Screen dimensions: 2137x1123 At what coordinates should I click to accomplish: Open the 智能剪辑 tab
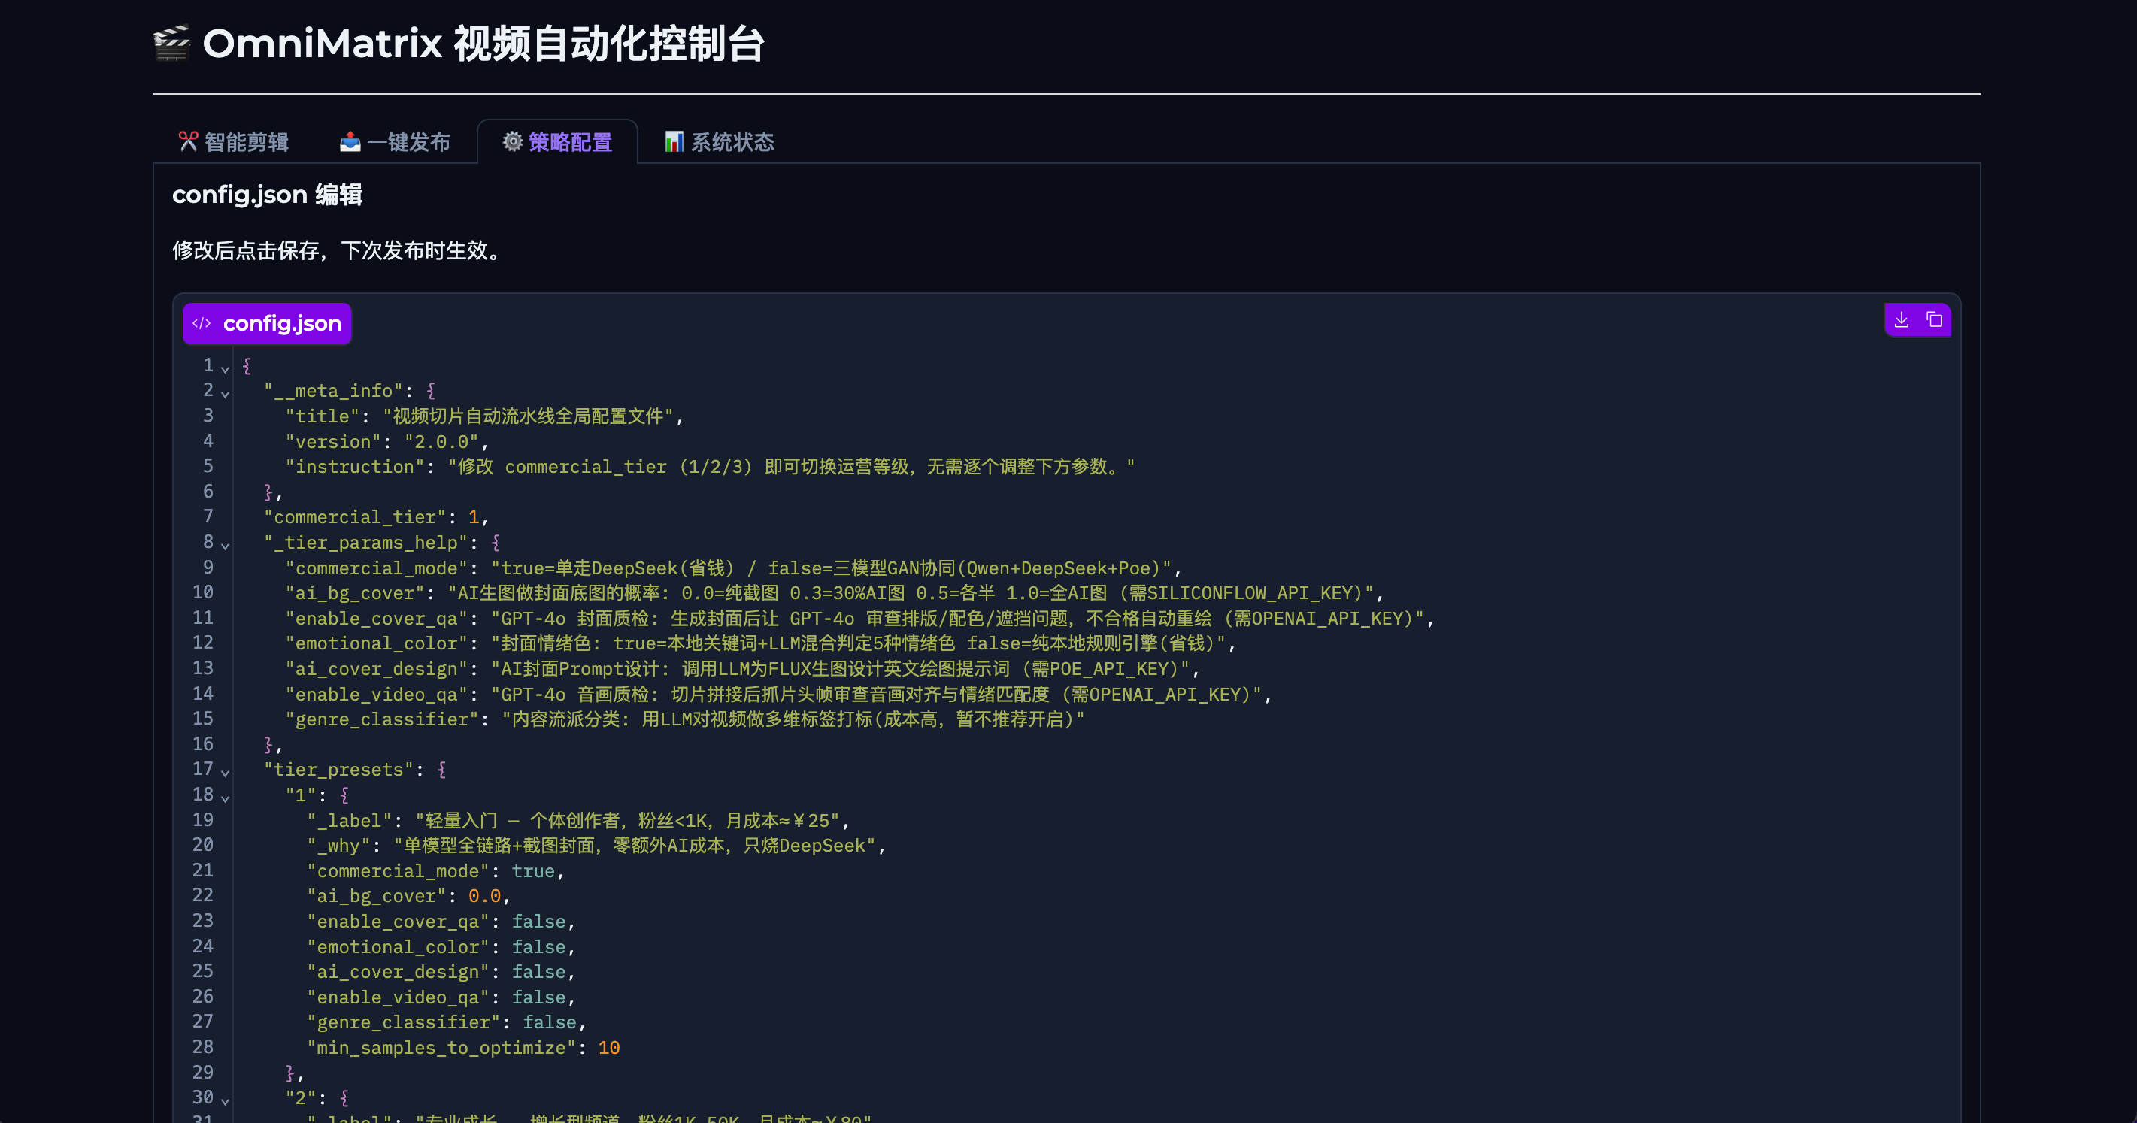(234, 142)
